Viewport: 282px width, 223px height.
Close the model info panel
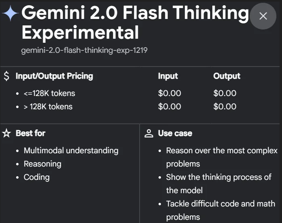pyautogui.click(x=263, y=16)
